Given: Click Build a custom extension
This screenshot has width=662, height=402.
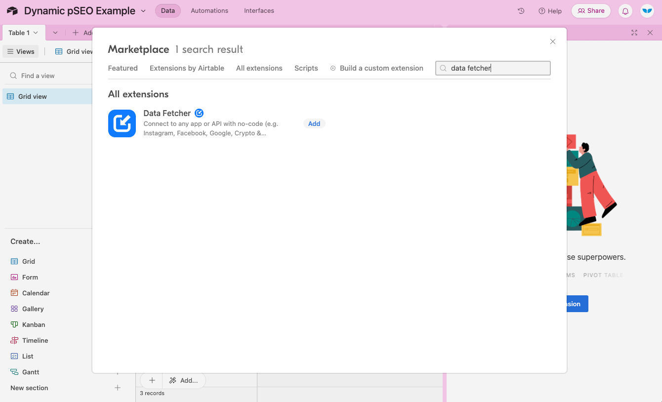Looking at the screenshot, I should point(376,68).
